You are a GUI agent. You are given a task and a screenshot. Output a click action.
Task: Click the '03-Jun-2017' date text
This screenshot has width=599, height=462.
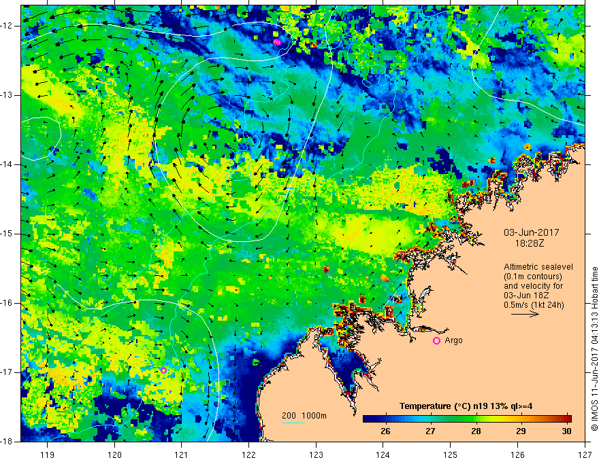click(x=532, y=232)
